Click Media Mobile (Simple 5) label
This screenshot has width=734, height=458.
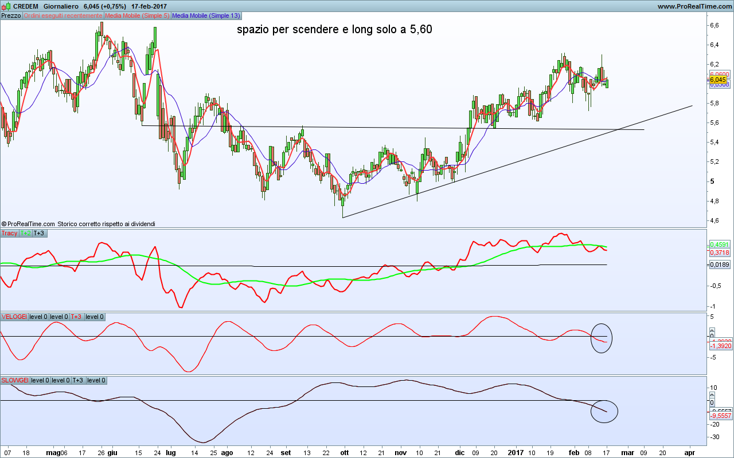[x=136, y=15]
